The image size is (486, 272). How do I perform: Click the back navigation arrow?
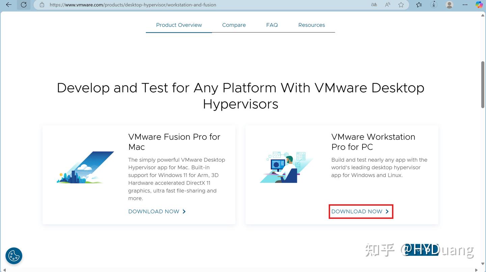(x=8, y=5)
